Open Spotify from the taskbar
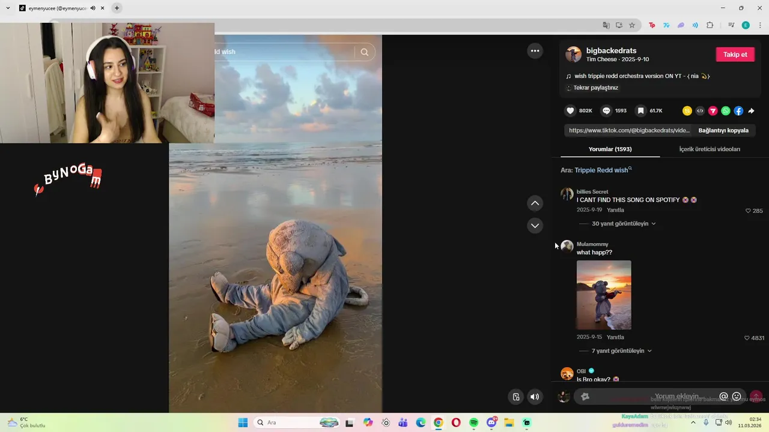Screen dimensions: 769x432 click(x=474, y=422)
